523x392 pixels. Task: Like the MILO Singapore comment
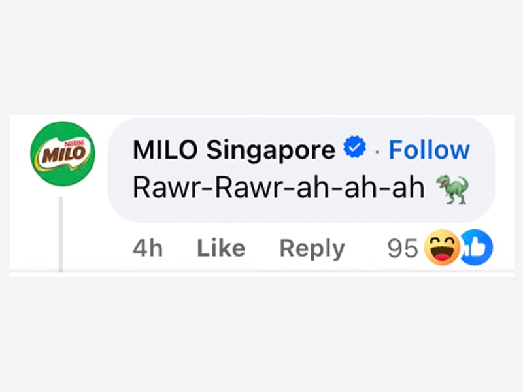(x=221, y=248)
